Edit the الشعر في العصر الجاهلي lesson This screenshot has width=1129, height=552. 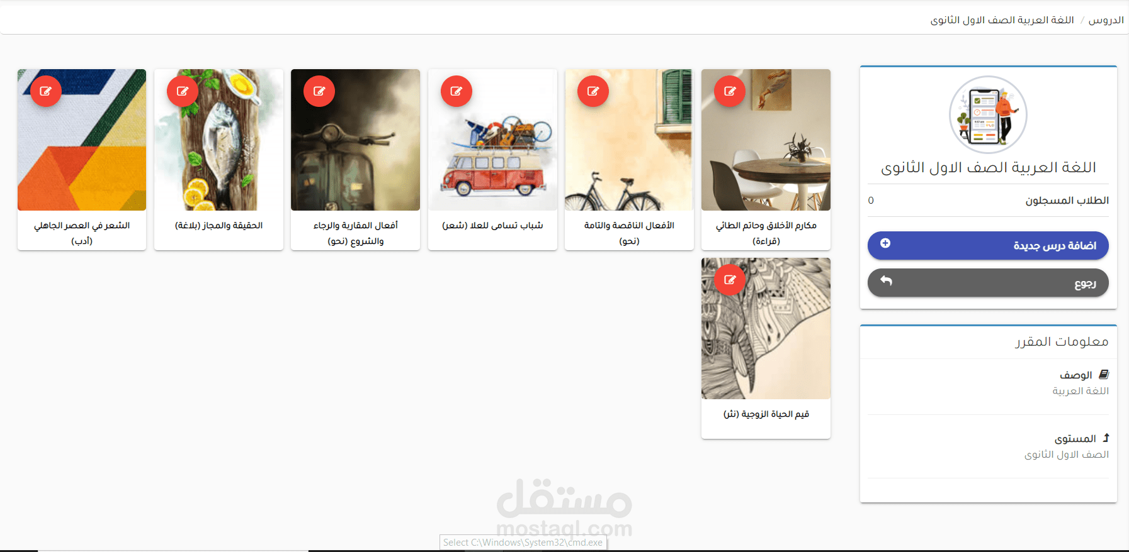pos(46,91)
